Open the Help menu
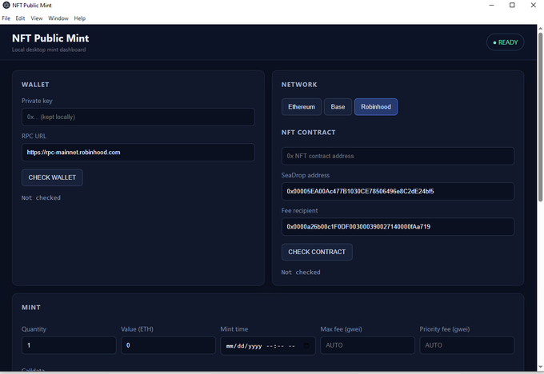This screenshot has width=544, height=374. (79, 18)
